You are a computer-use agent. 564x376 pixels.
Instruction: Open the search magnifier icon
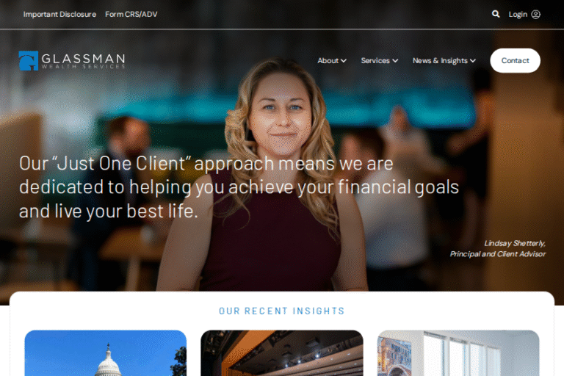point(496,14)
